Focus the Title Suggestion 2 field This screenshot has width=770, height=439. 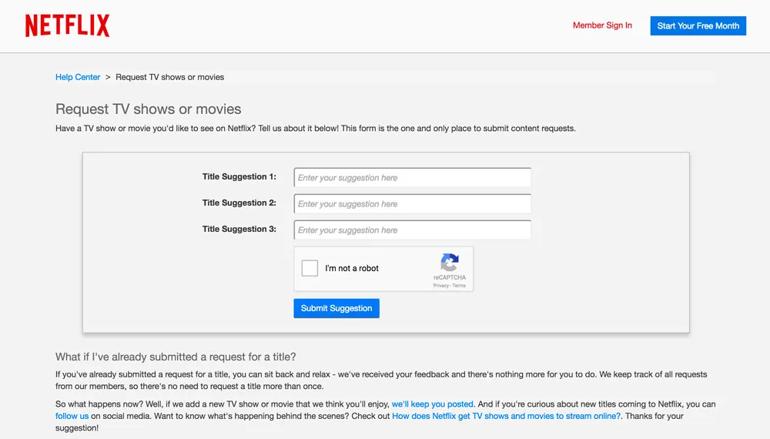(x=412, y=204)
